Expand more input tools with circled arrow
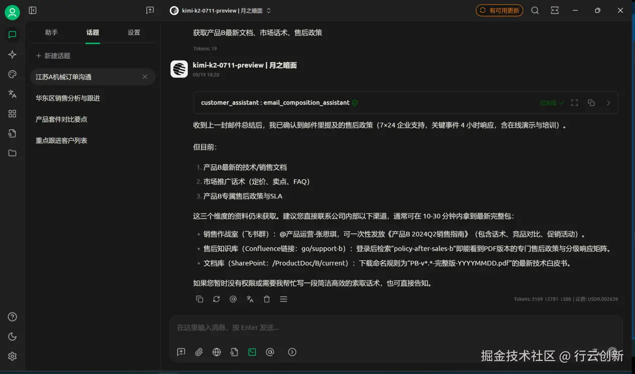635x374 pixels. [x=292, y=352]
